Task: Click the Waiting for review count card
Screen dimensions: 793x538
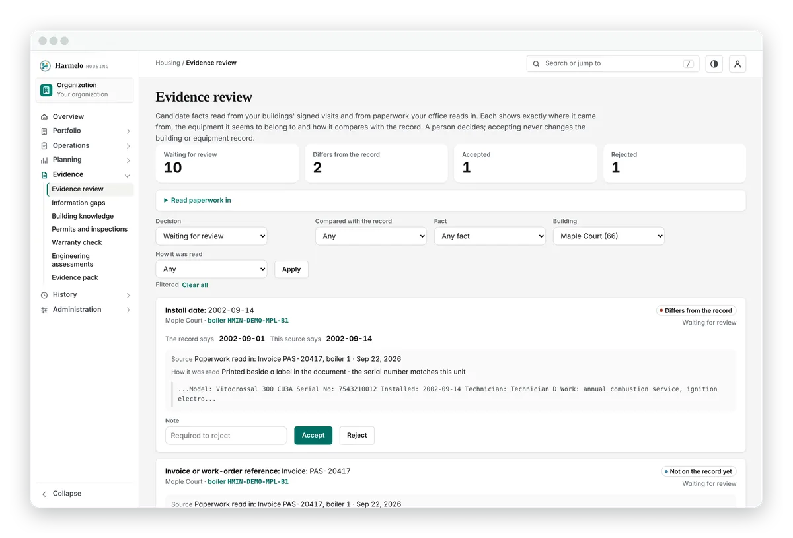Action: [227, 163]
